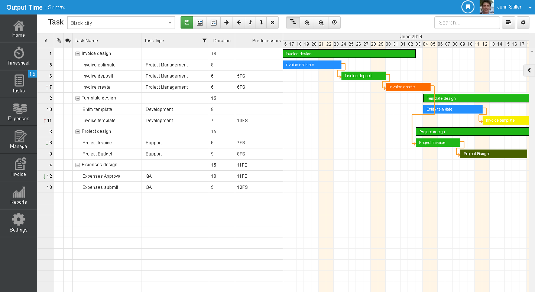Viewport: 535px width, 292px height.
Task: Delete selected task with the X icon
Action: point(272,22)
